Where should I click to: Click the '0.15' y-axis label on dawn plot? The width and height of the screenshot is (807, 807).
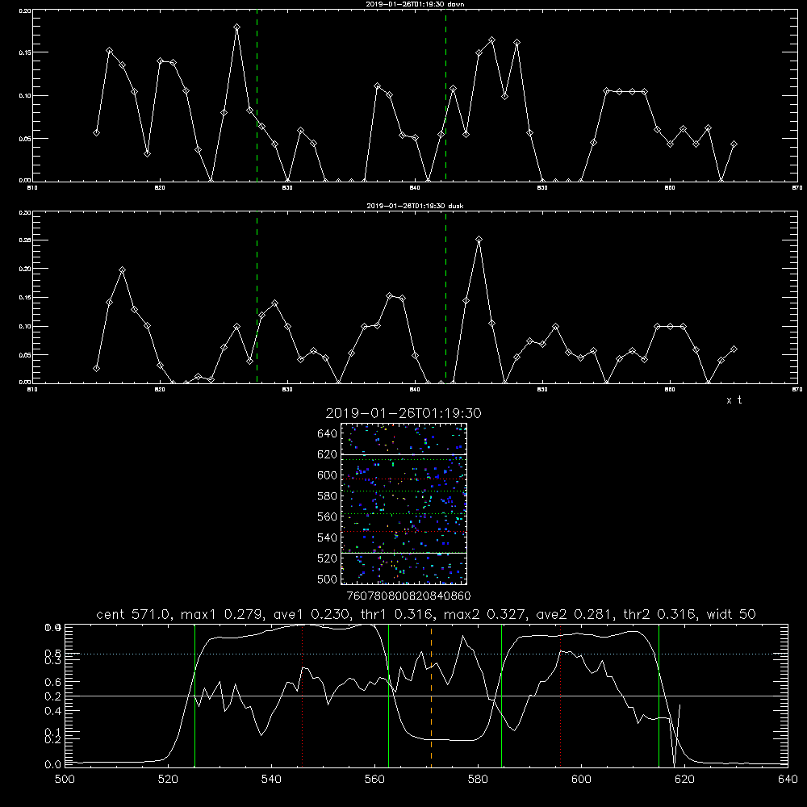25,52
